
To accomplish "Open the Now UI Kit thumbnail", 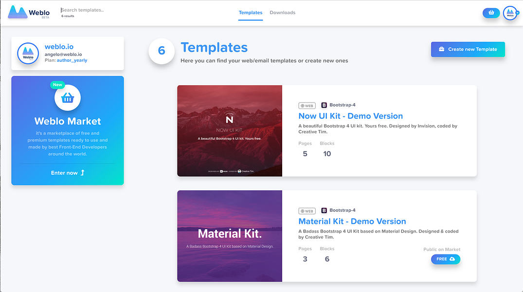I will (x=230, y=131).
